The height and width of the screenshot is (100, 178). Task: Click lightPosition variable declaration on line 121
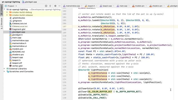[99, 70]
